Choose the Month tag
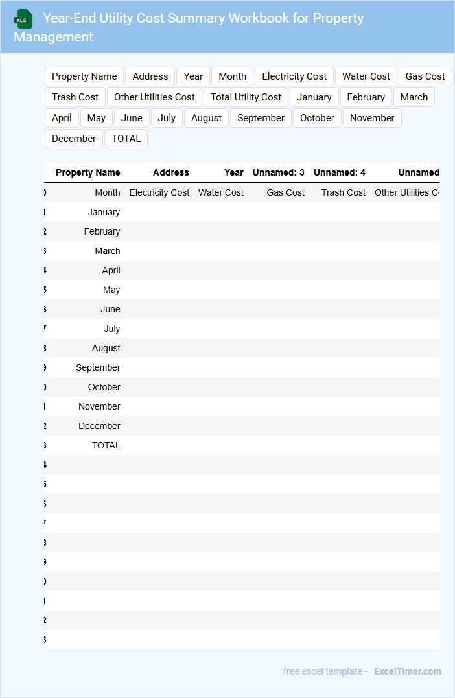Image resolution: width=455 pixels, height=698 pixels. (233, 76)
